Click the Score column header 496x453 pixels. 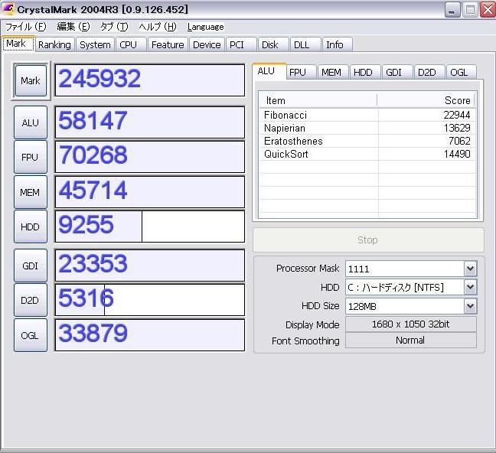[x=426, y=100]
